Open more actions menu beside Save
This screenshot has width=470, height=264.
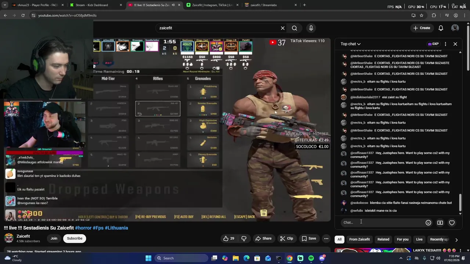[326, 238]
